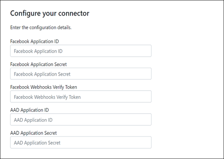Click the Facebook Application ID input field
The width and height of the screenshot is (224, 159).
pos(81,51)
